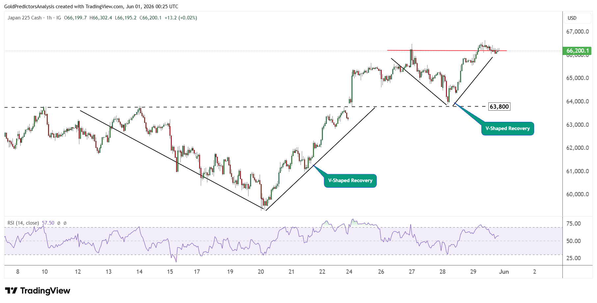The width and height of the screenshot is (597, 303).
Task: Click the RSI 75.00 scale label
Action: coord(573,224)
